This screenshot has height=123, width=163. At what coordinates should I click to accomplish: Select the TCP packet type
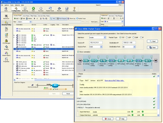coord(120,38)
